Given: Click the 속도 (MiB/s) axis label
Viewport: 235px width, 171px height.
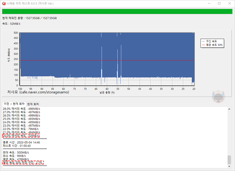Looking at the screenshot, I should click(x=9, y=55).
